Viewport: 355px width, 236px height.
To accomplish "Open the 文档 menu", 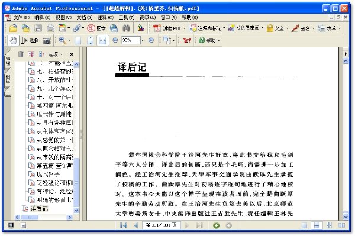I will coord(85,17).
